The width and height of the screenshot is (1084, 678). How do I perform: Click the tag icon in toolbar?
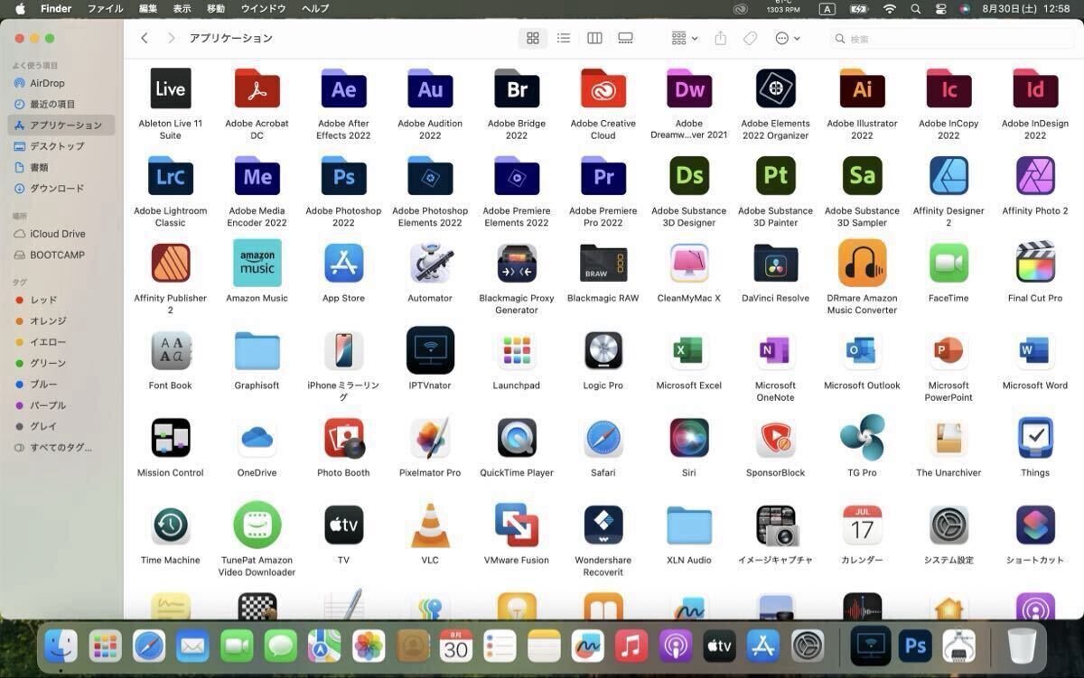[x=750, y=39]
